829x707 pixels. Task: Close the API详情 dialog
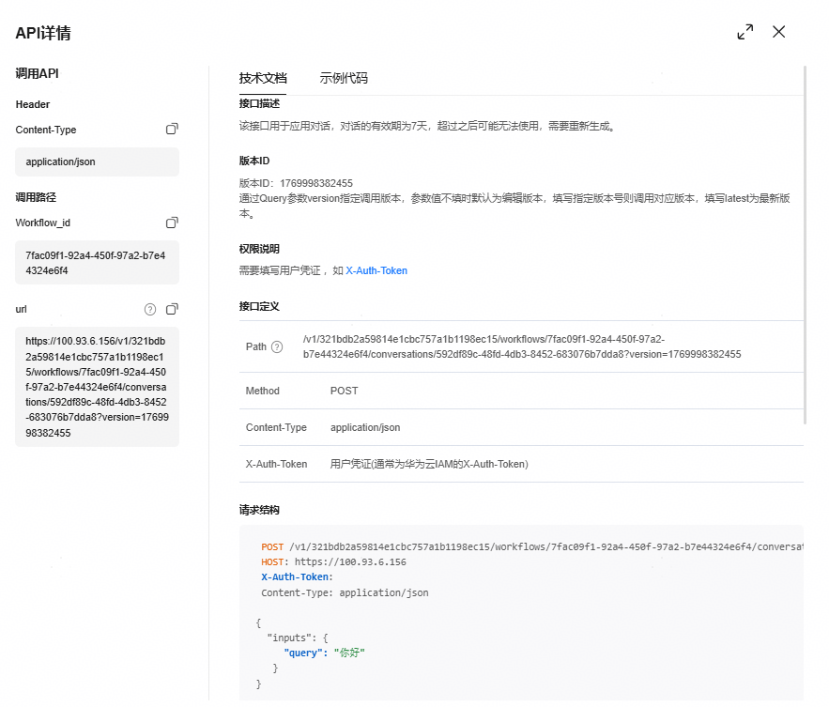click(x=778, y=32)
